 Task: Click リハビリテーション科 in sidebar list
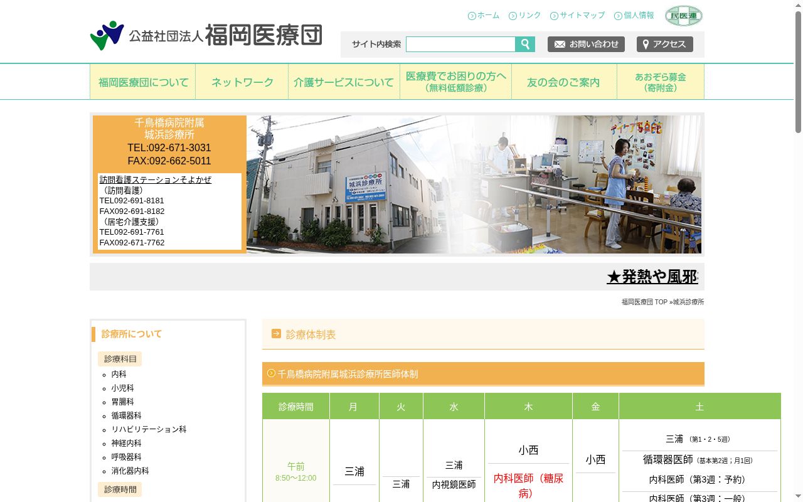tap(149, 429)
